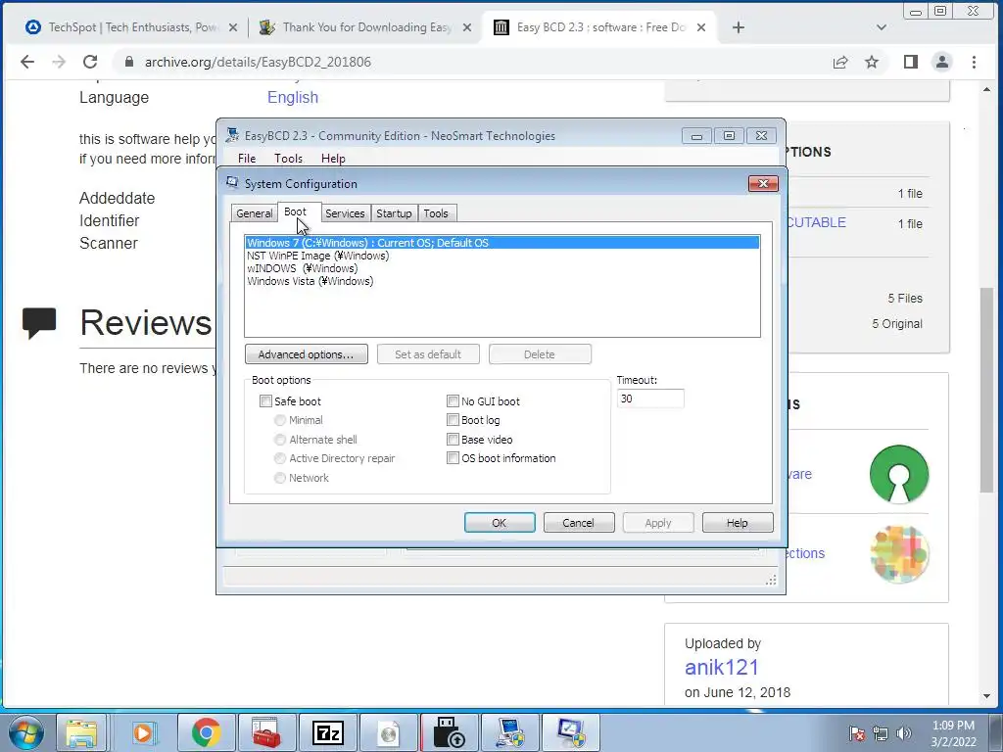
Task: Click the page vertical scrollbar thumb
Action: pyautogui.click(x=986, y=390)
